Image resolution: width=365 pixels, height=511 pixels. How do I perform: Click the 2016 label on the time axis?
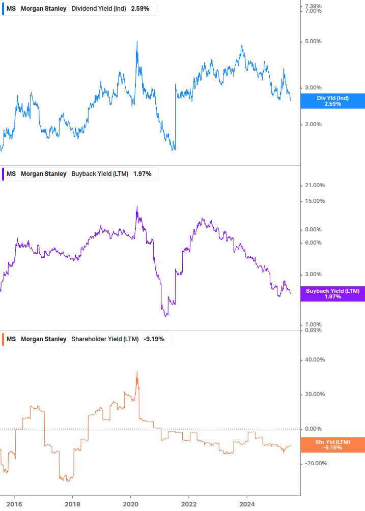[14, 504]
